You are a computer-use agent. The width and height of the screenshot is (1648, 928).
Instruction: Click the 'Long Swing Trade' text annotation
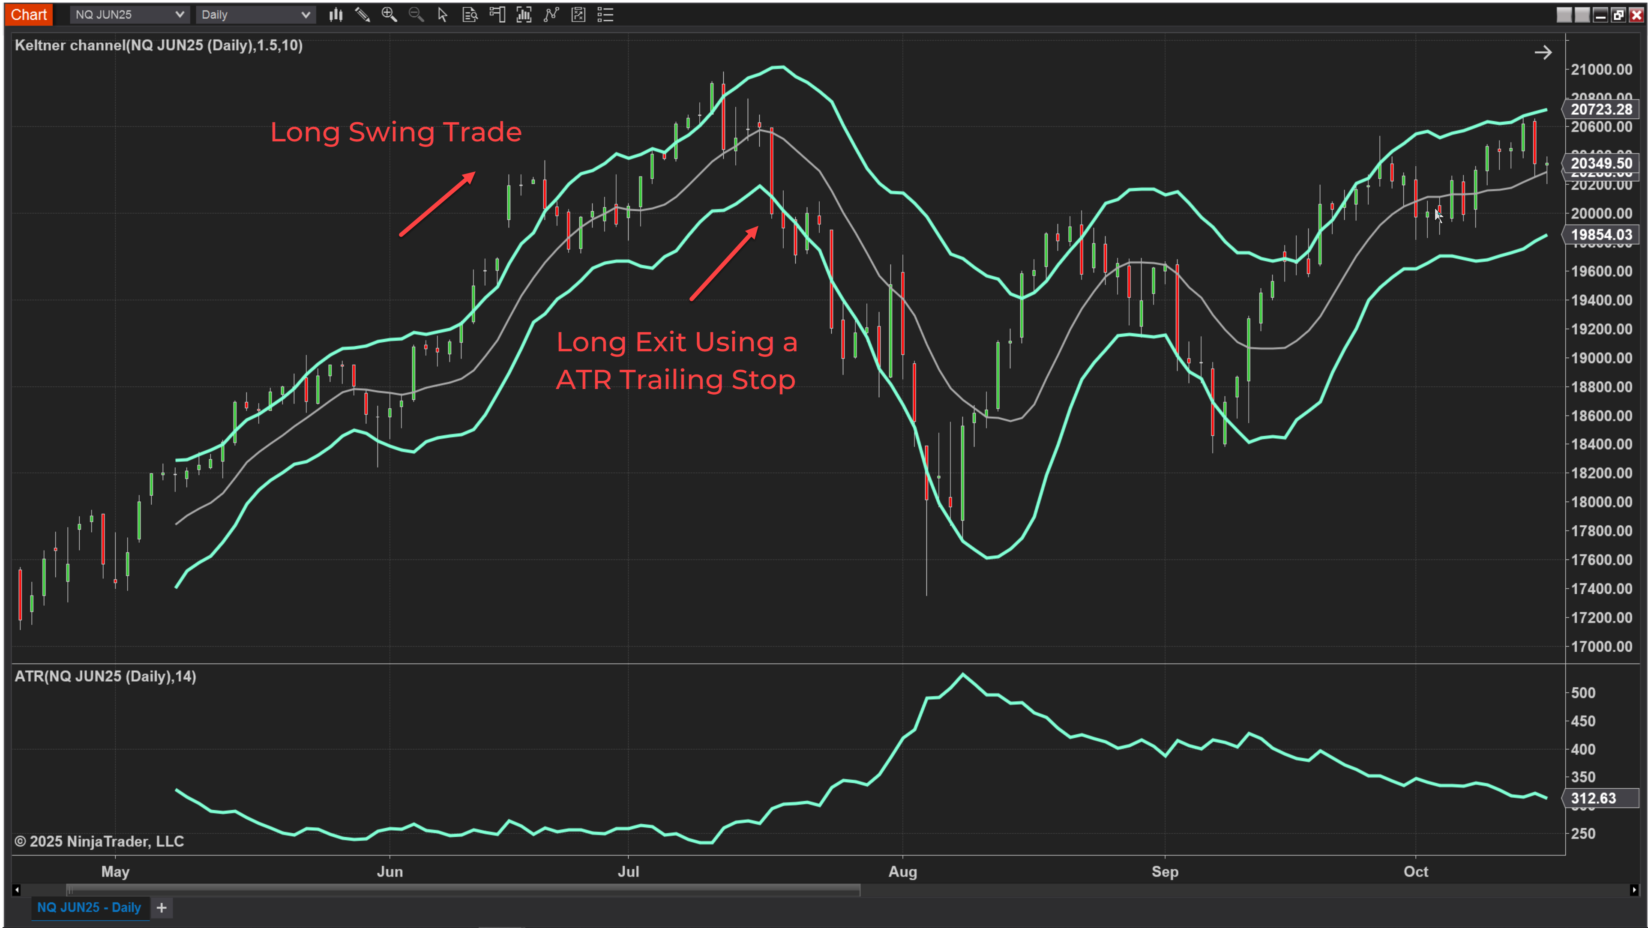[396, 132]
